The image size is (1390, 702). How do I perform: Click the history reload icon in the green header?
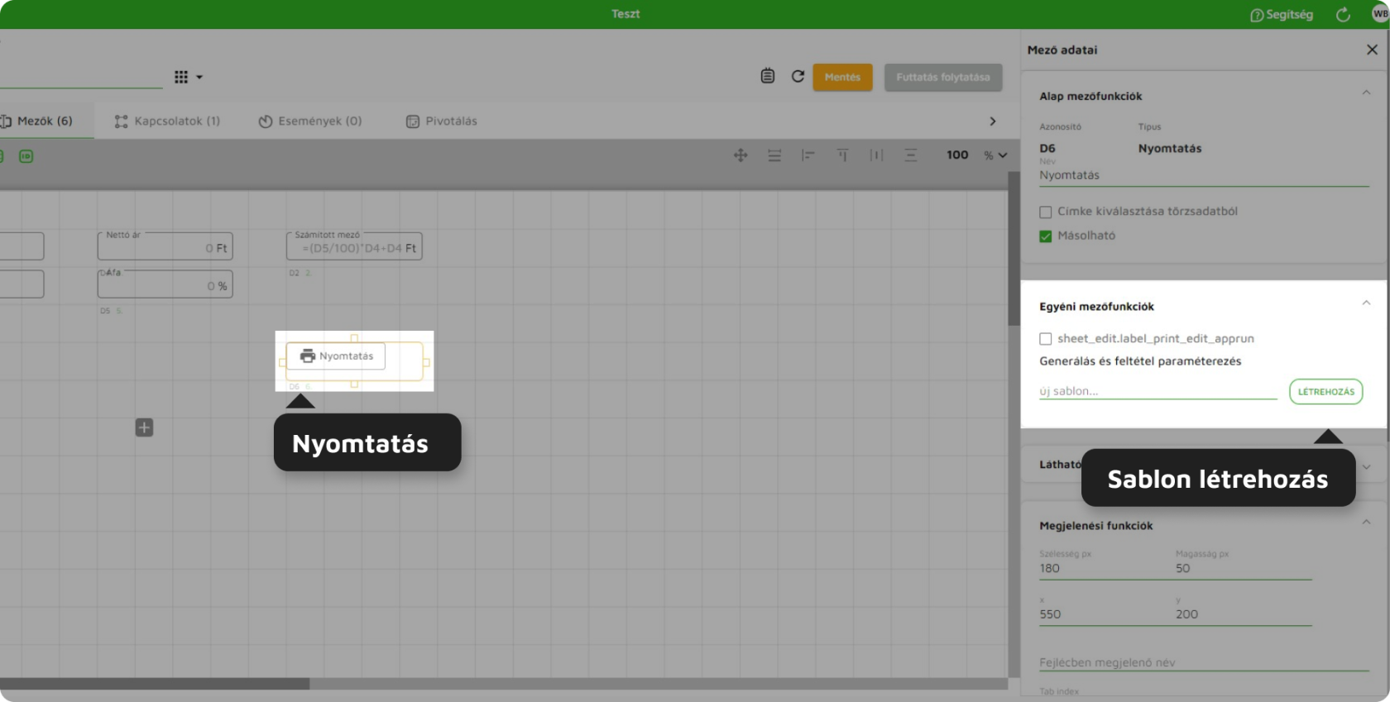(1343, 14)
